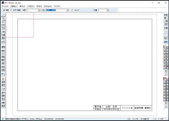The height and width of the screenshot is (121, 169).
Task: Open the 建立 elevation tool
Action: coord(3,99)
